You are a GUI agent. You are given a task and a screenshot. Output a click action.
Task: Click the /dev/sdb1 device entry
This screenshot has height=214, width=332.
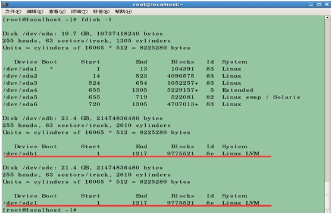20,154
